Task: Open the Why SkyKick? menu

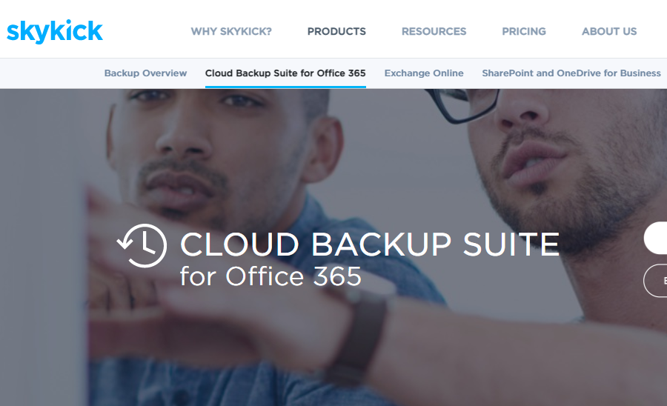Action: pyautogui.click(x=231, y=31)
